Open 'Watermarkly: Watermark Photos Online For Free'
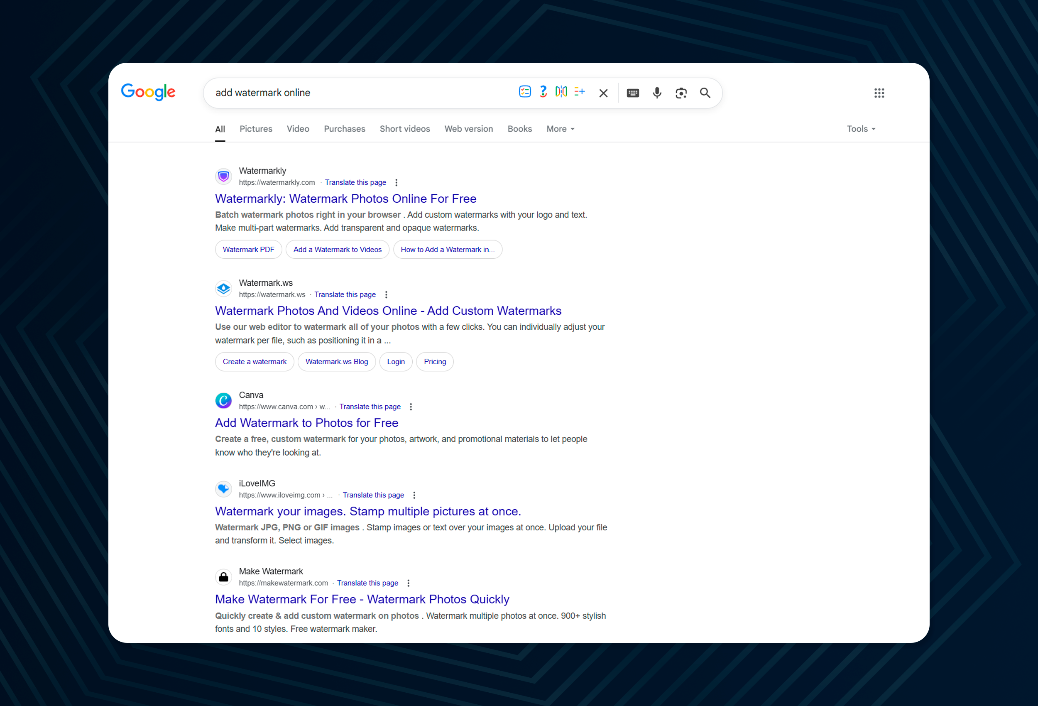This screenshot has width=1038, height=706. coord(346,199)
